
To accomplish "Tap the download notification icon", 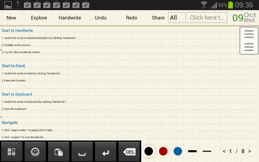I will point(18,5).
